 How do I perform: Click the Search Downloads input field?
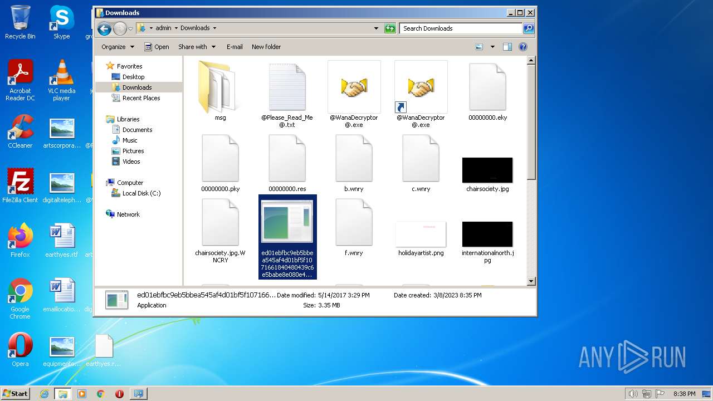pyautogui.click(x=460, y=28)
